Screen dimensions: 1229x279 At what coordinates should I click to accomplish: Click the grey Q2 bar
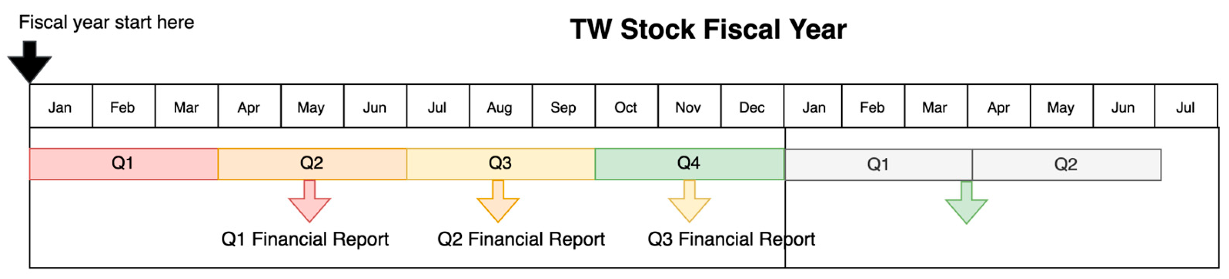(1066, 165)
